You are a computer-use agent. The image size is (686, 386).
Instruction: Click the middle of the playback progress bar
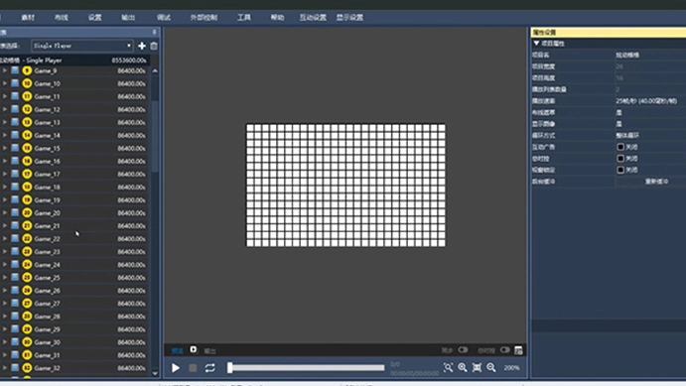(306, 367)
